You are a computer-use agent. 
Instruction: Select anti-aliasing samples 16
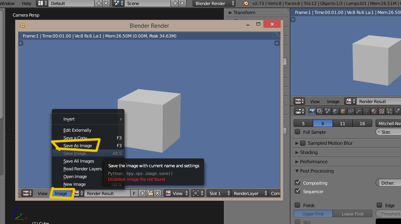click(x=362, y=123)
